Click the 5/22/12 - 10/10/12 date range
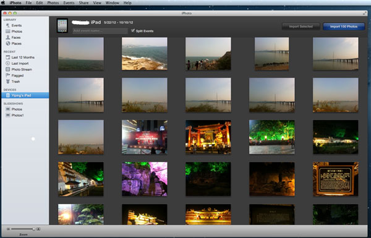This screenshot has height=238, width=371. (118, 22)
